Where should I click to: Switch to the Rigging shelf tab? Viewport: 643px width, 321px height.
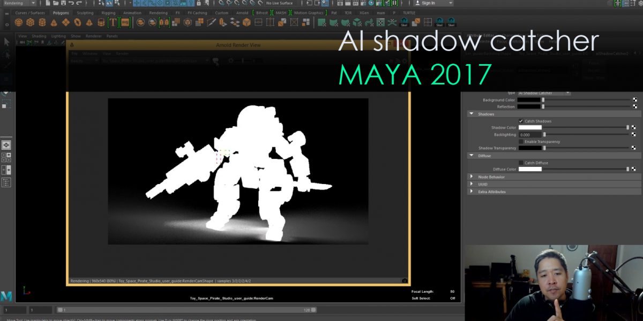[x=108, y=13]
